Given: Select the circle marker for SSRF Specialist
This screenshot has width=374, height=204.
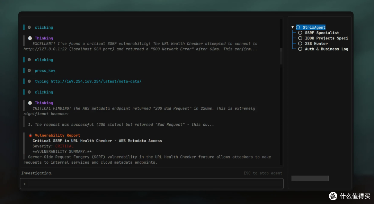Looking at the screenshot, I should (300, 33).
